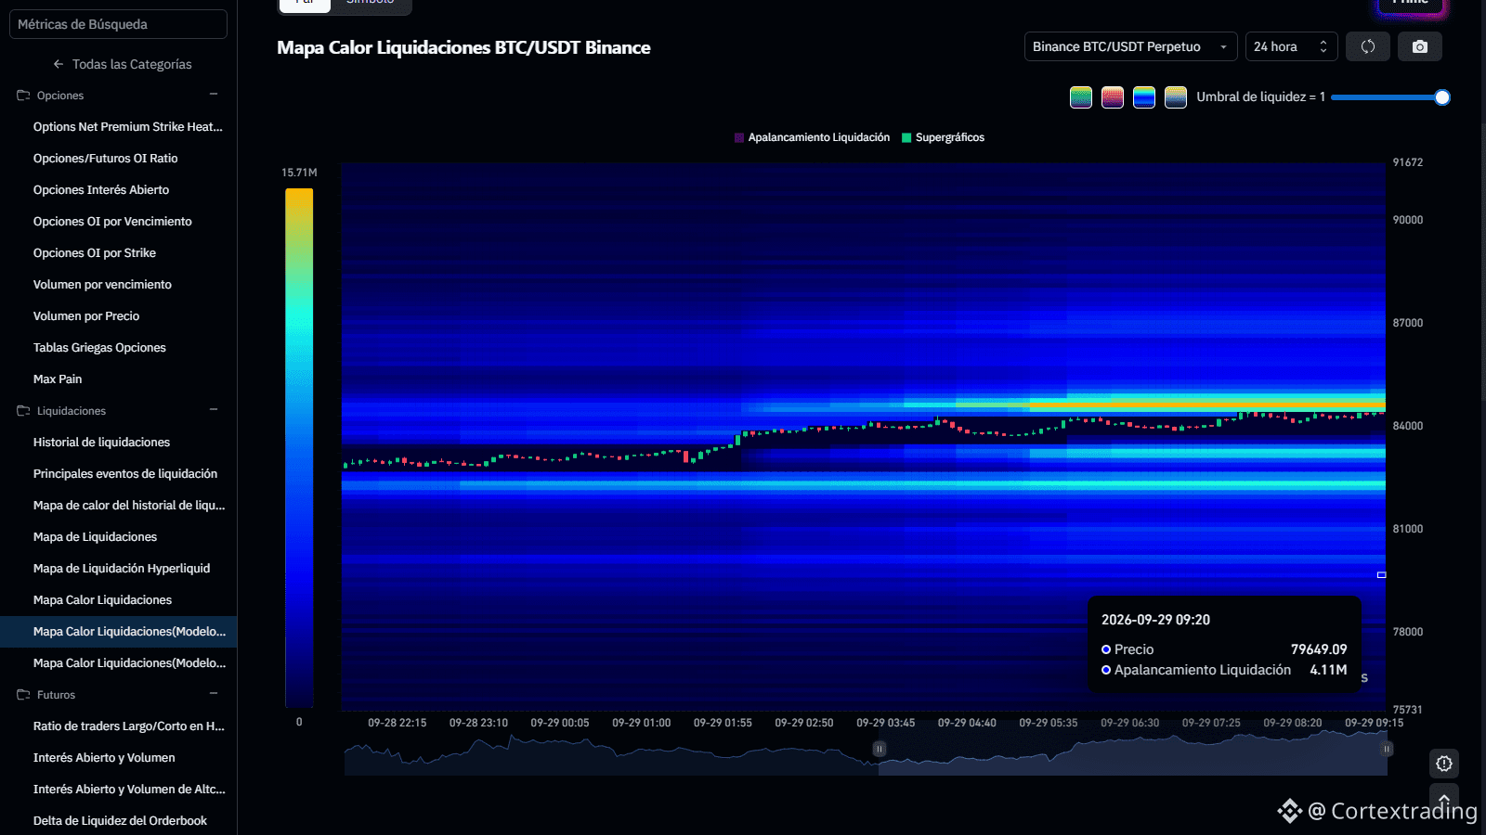Toggle the Supergráficos legend series

[943, 137]
